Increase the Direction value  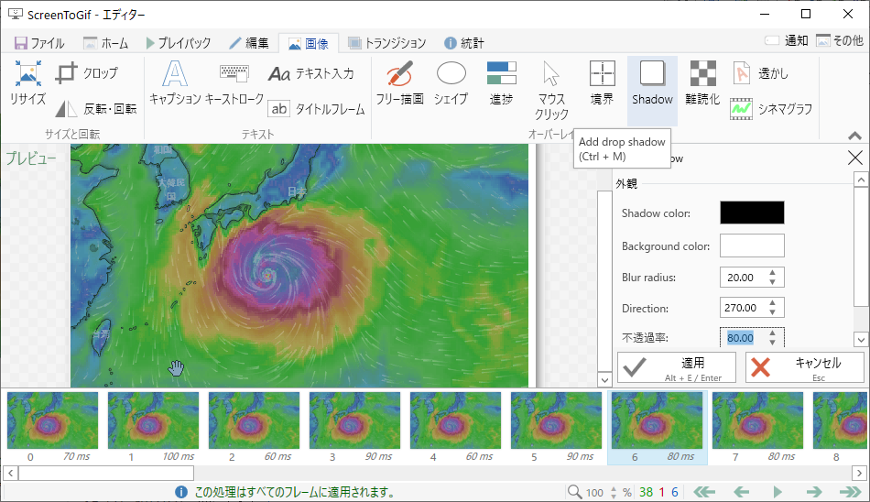click(x=772, y=303)
